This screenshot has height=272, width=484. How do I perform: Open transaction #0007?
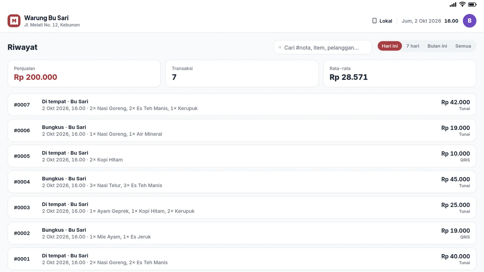point(242,105)
